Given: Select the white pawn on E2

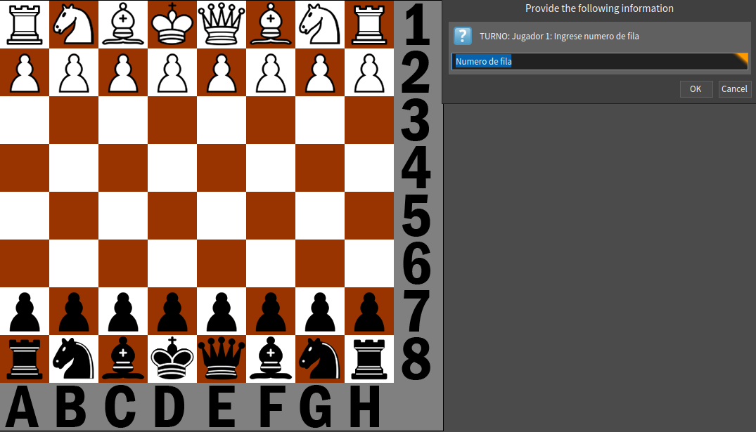Looking at the screenshot, I should tap(222, 72).
